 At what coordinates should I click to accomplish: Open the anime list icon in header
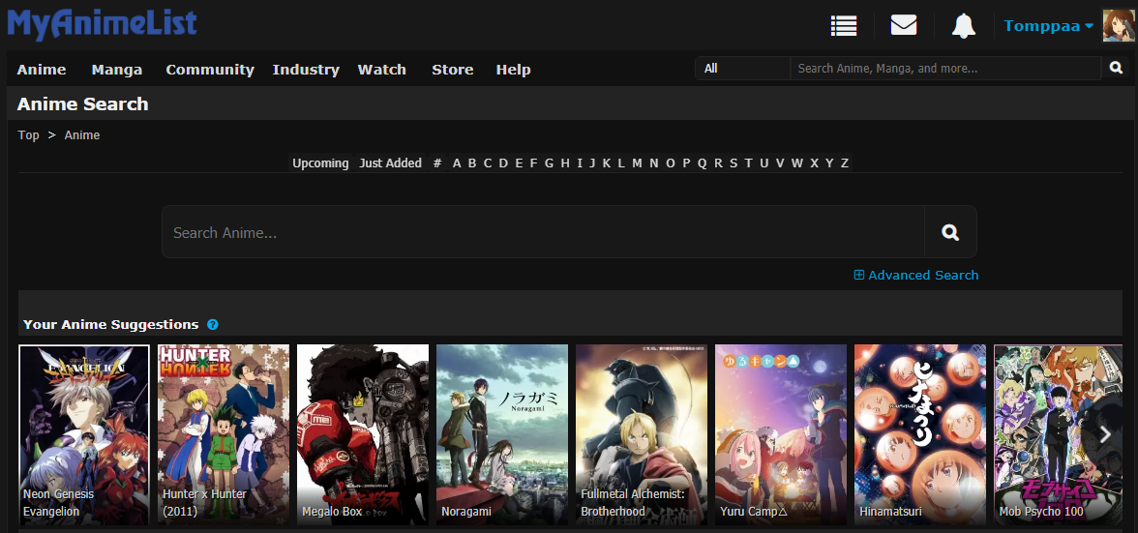tap(844, 26)
